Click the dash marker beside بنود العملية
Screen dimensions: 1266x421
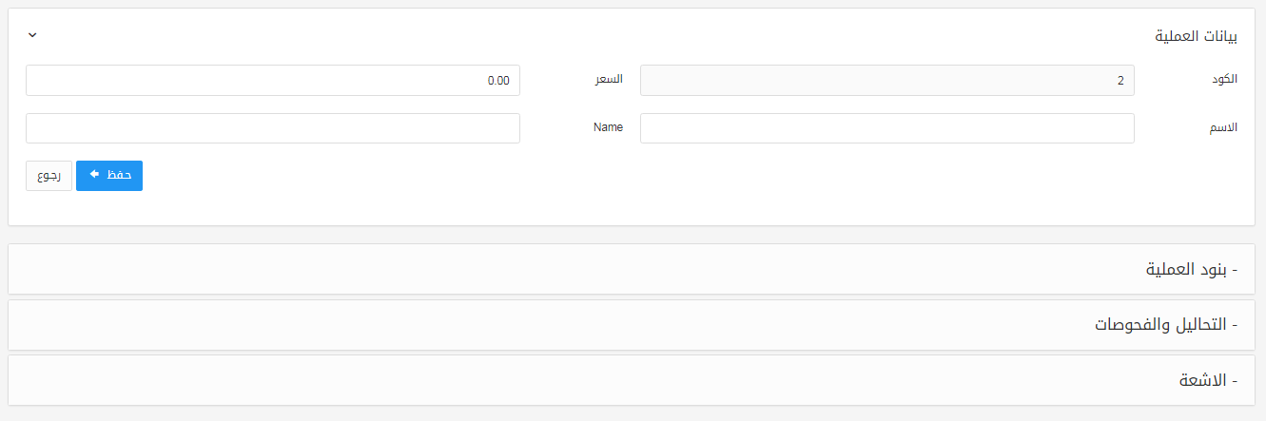(1235, 270)
